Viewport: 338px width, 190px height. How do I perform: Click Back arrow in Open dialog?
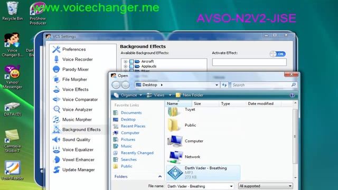click(x=116, y=85)
